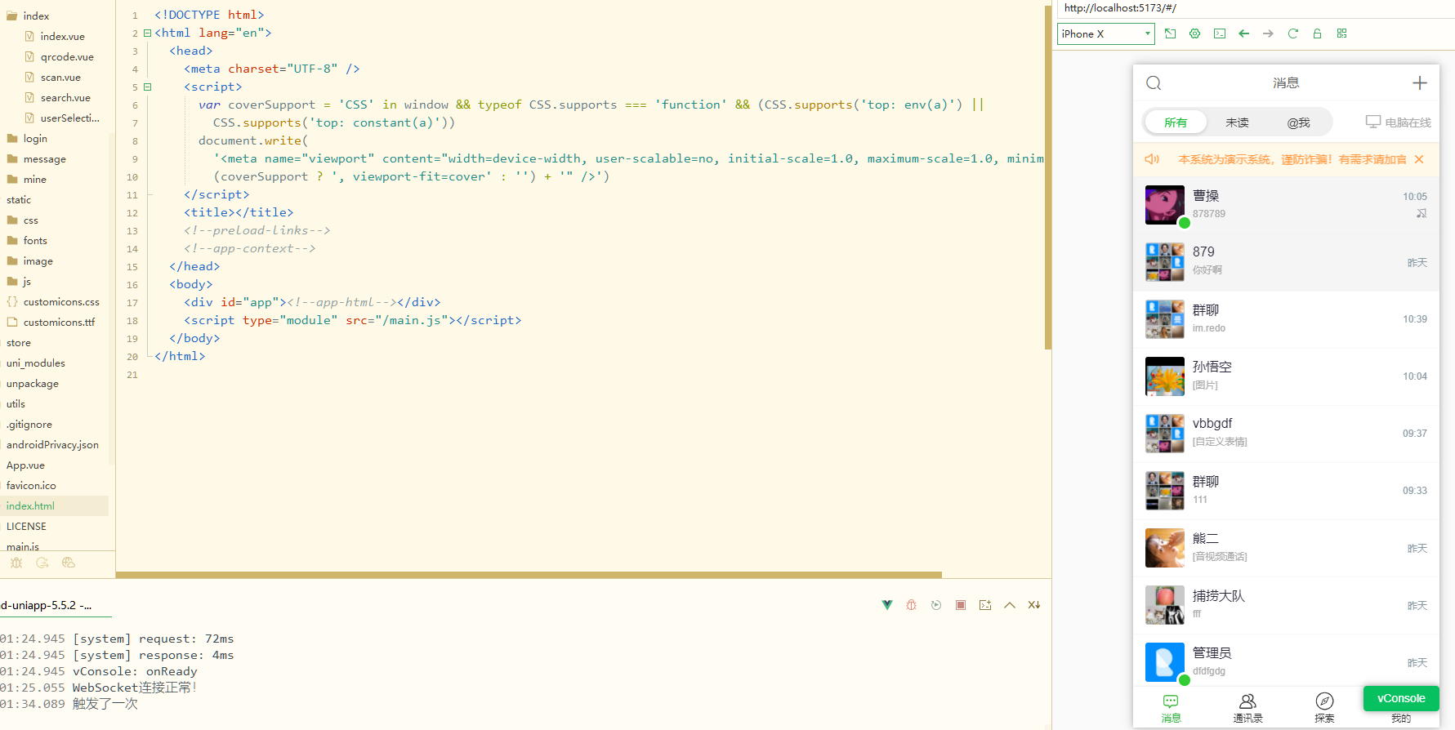The image size is (1455, 730).
Task: Click the speaker icon in notice banner
Action: coord(1152,159)
